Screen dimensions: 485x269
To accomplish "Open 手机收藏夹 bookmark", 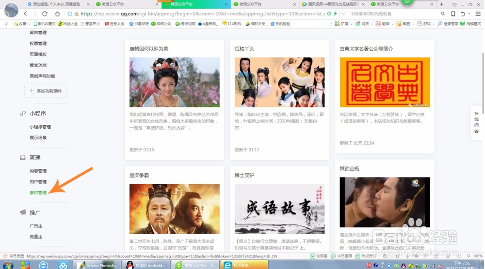I will pos(45,24).
